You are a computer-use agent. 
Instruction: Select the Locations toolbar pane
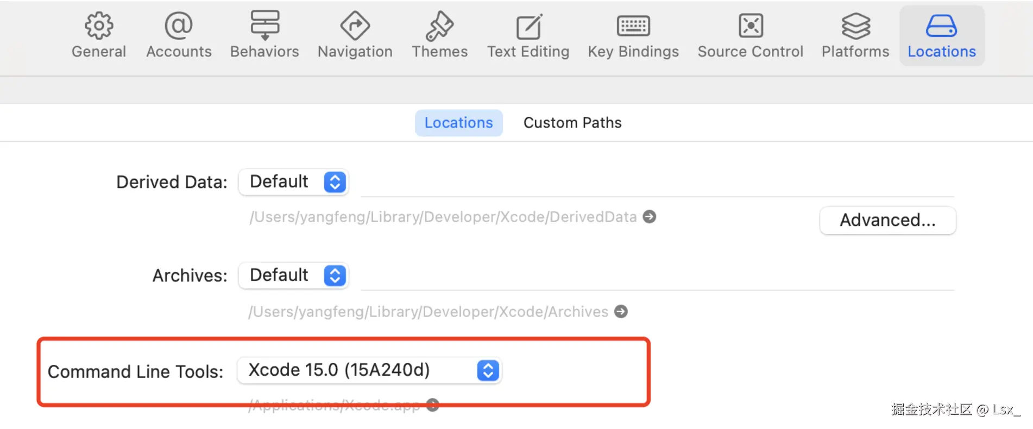(x=942, y=36)
